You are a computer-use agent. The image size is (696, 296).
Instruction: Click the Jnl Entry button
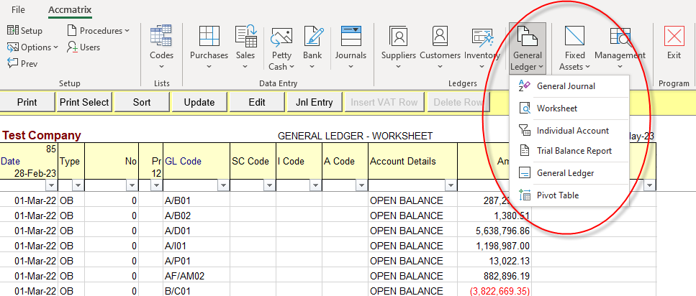tap(314, 102)
